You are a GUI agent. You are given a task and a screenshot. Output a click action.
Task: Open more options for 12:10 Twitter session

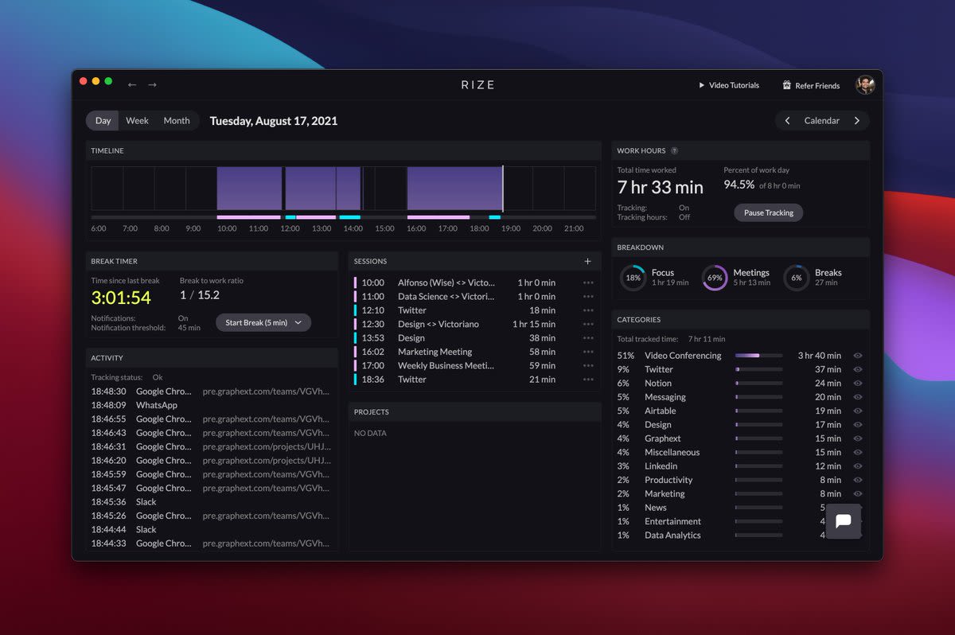pyautogui.click(x=588, y=310)
